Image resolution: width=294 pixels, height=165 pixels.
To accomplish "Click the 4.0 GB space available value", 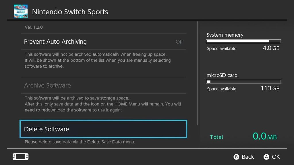I will click(x=271, y=48).
